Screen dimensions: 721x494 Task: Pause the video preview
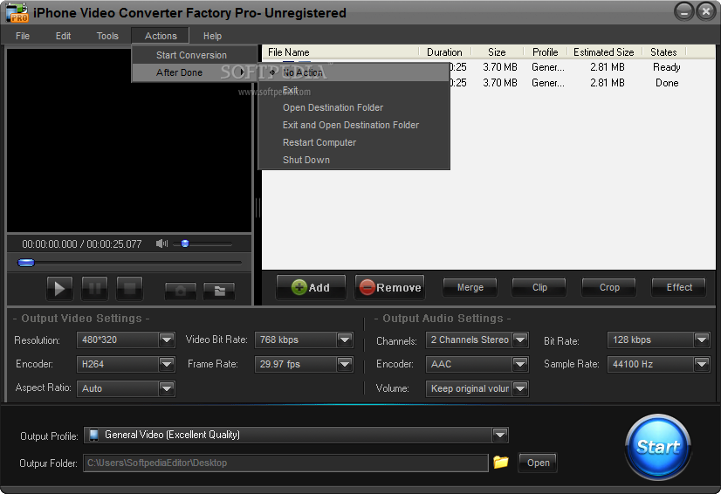tap(94, 289)
